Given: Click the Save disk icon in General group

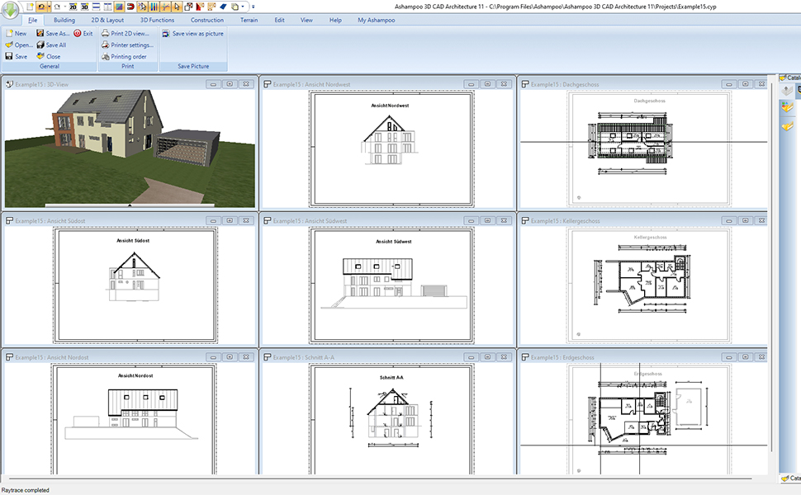Looking at the screenshot, I should pyautogui.click(x=9, y=57).
